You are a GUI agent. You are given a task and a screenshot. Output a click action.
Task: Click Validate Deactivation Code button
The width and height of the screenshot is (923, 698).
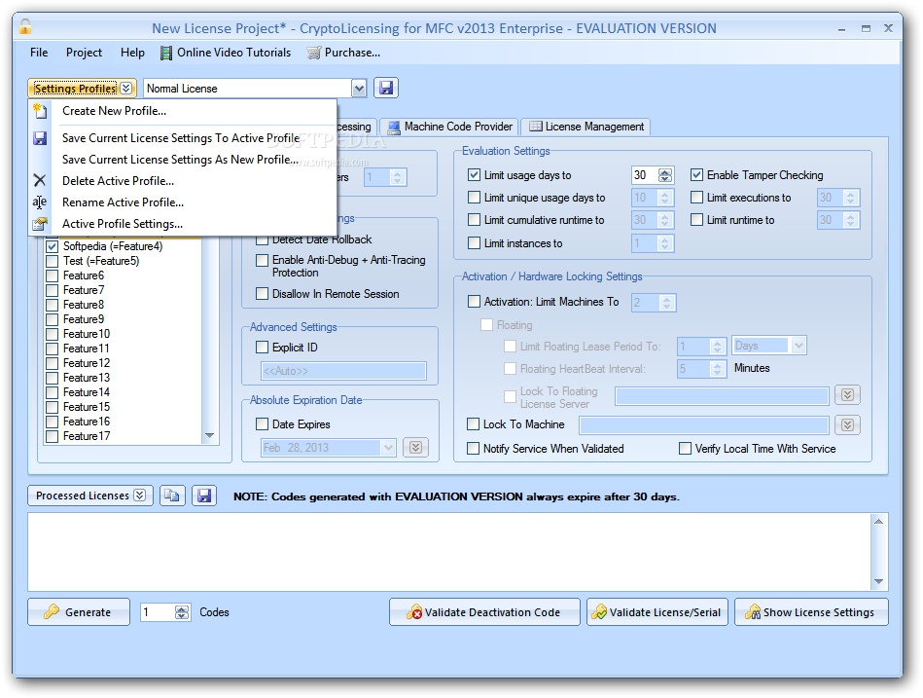[x=483, y=612]
